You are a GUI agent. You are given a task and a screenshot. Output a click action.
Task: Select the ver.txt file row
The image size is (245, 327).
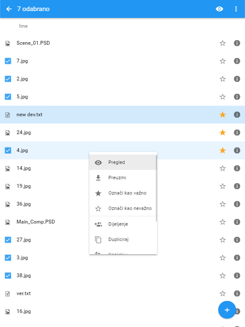point(122,293)
